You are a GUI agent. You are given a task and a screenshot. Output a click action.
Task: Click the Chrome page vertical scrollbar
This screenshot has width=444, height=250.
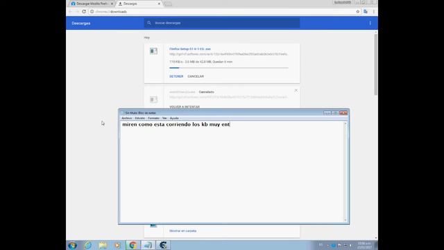click(x=376, y=64)
